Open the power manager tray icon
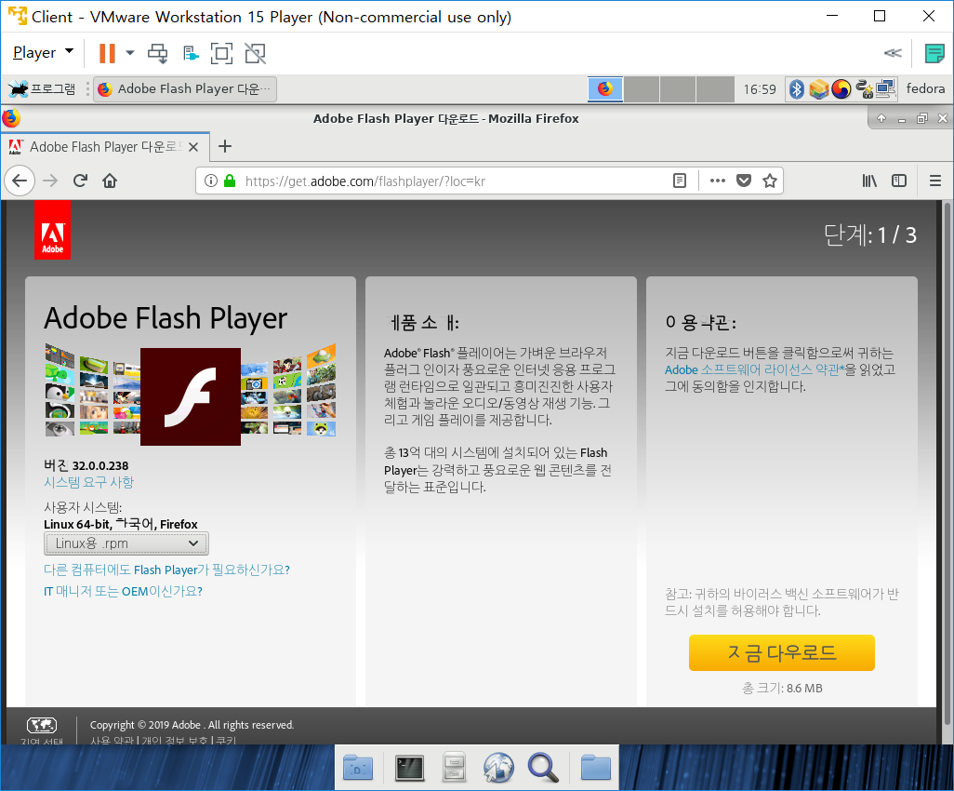The image size is (954, 791). (864, 89)
